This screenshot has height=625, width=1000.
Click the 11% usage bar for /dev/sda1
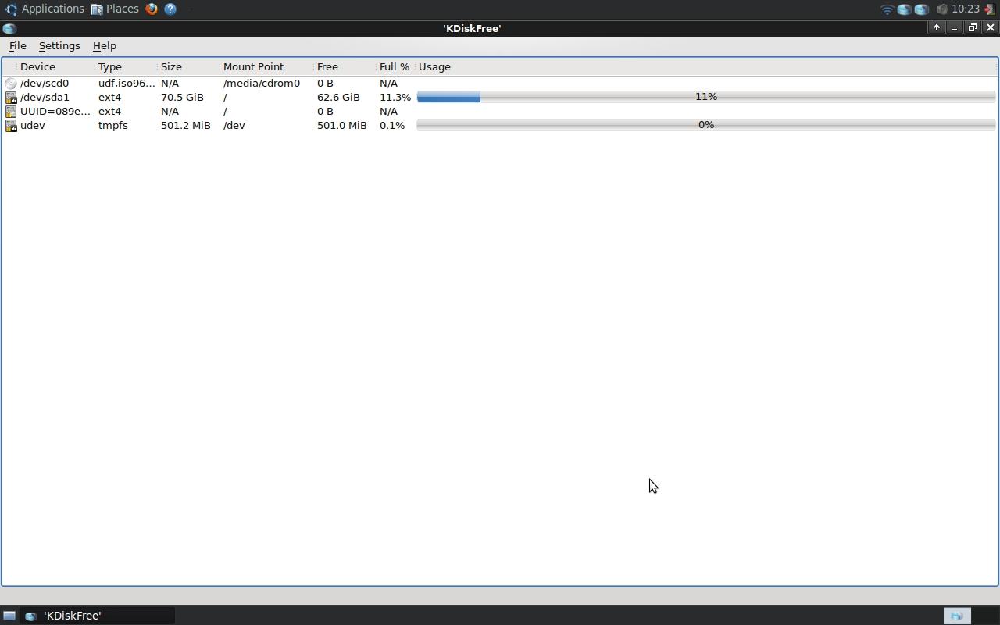pos(706,97)
